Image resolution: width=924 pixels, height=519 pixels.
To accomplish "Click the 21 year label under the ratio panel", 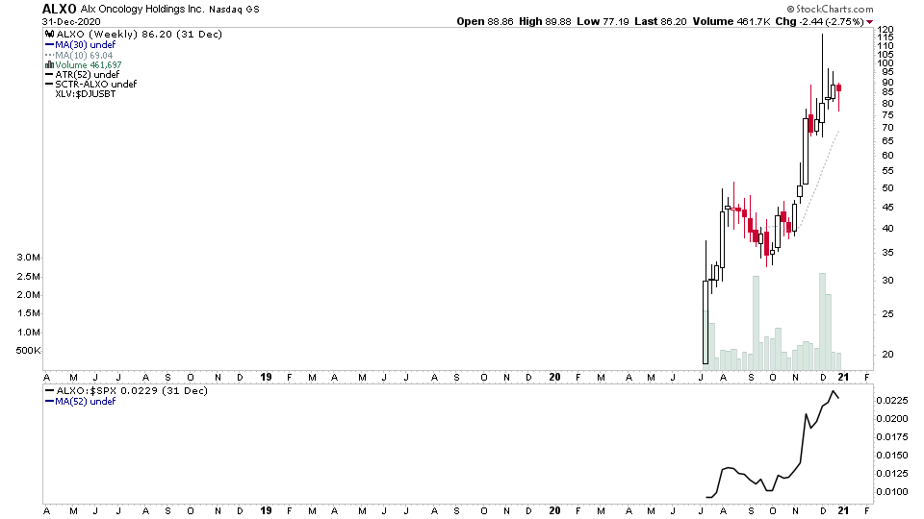I will 843,510.
